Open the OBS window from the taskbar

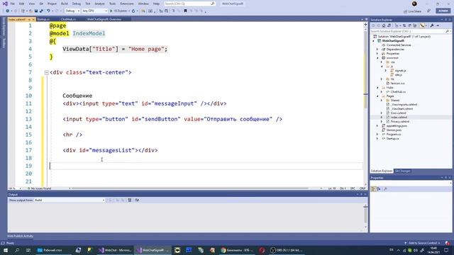click(x=287, y=250)
